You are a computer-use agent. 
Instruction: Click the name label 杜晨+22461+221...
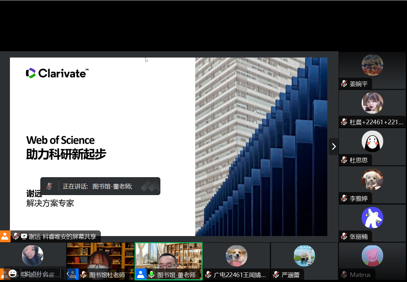point(377,122)
